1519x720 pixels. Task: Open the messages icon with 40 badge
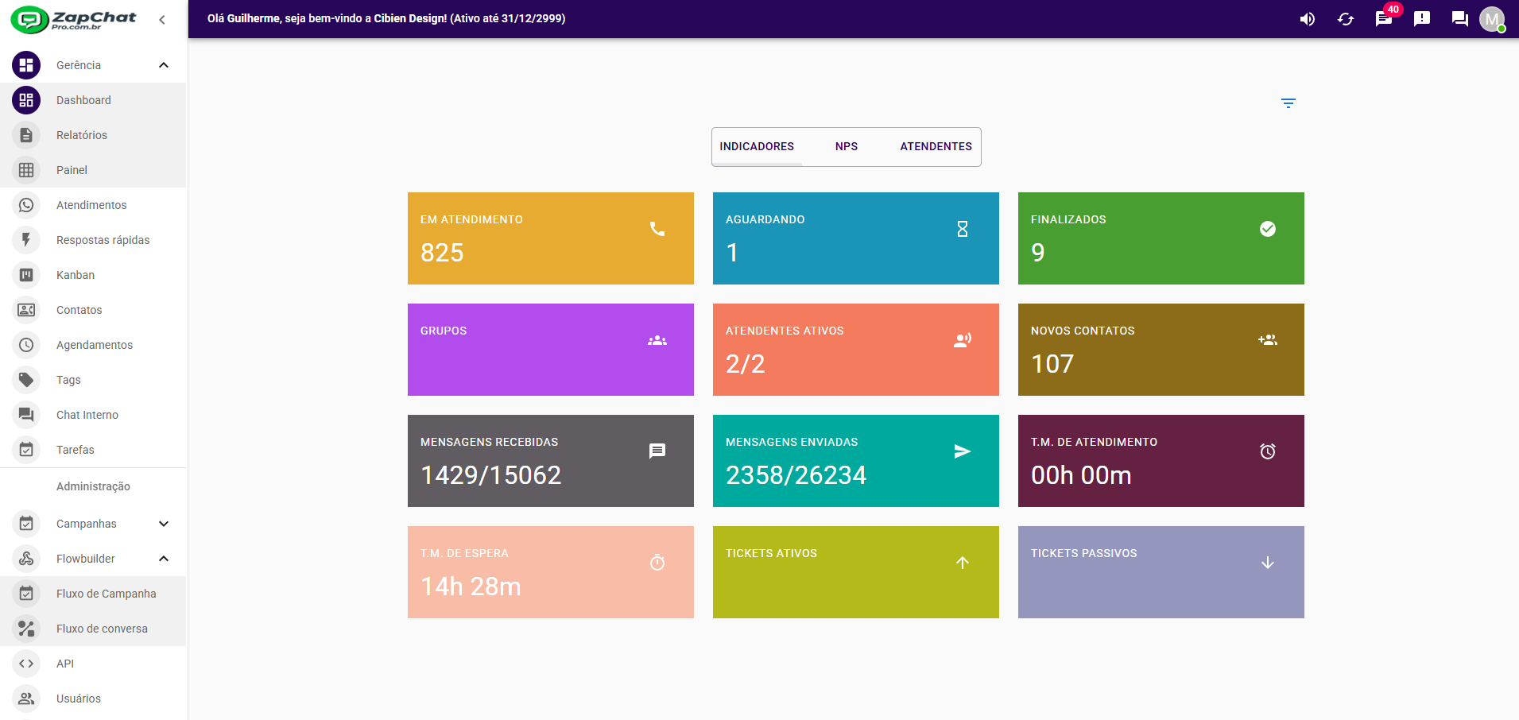pos(1384,19)
